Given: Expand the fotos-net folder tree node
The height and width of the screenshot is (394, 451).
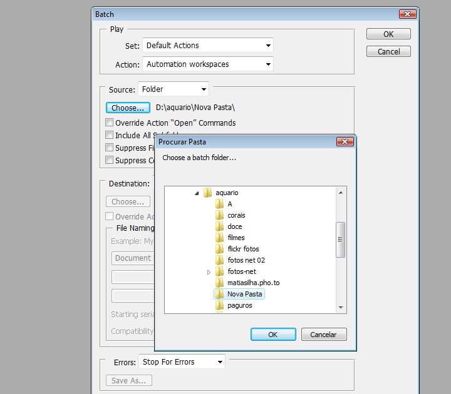Looking at the screenshot, I should pyautogui.click(x=209, y=272).
